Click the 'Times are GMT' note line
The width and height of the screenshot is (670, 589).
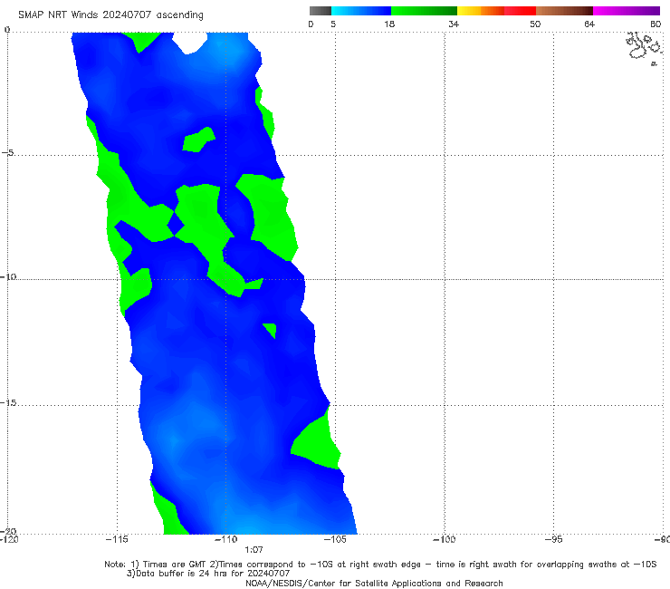pos(380,565)
